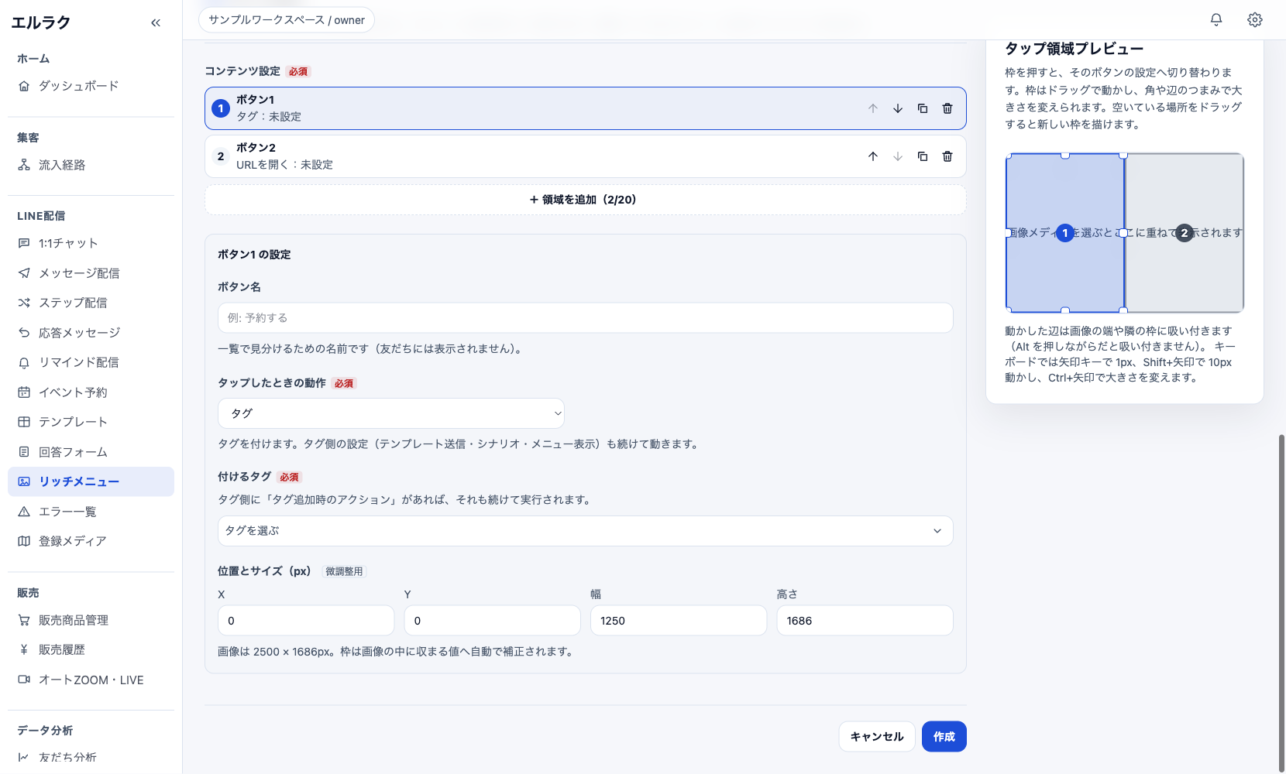Click the メッセージ配信 send icon

point(24,273)
